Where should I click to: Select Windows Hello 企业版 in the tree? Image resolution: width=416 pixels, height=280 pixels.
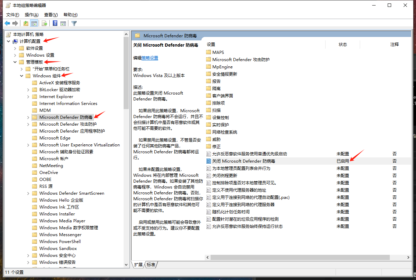coord(61,200)
